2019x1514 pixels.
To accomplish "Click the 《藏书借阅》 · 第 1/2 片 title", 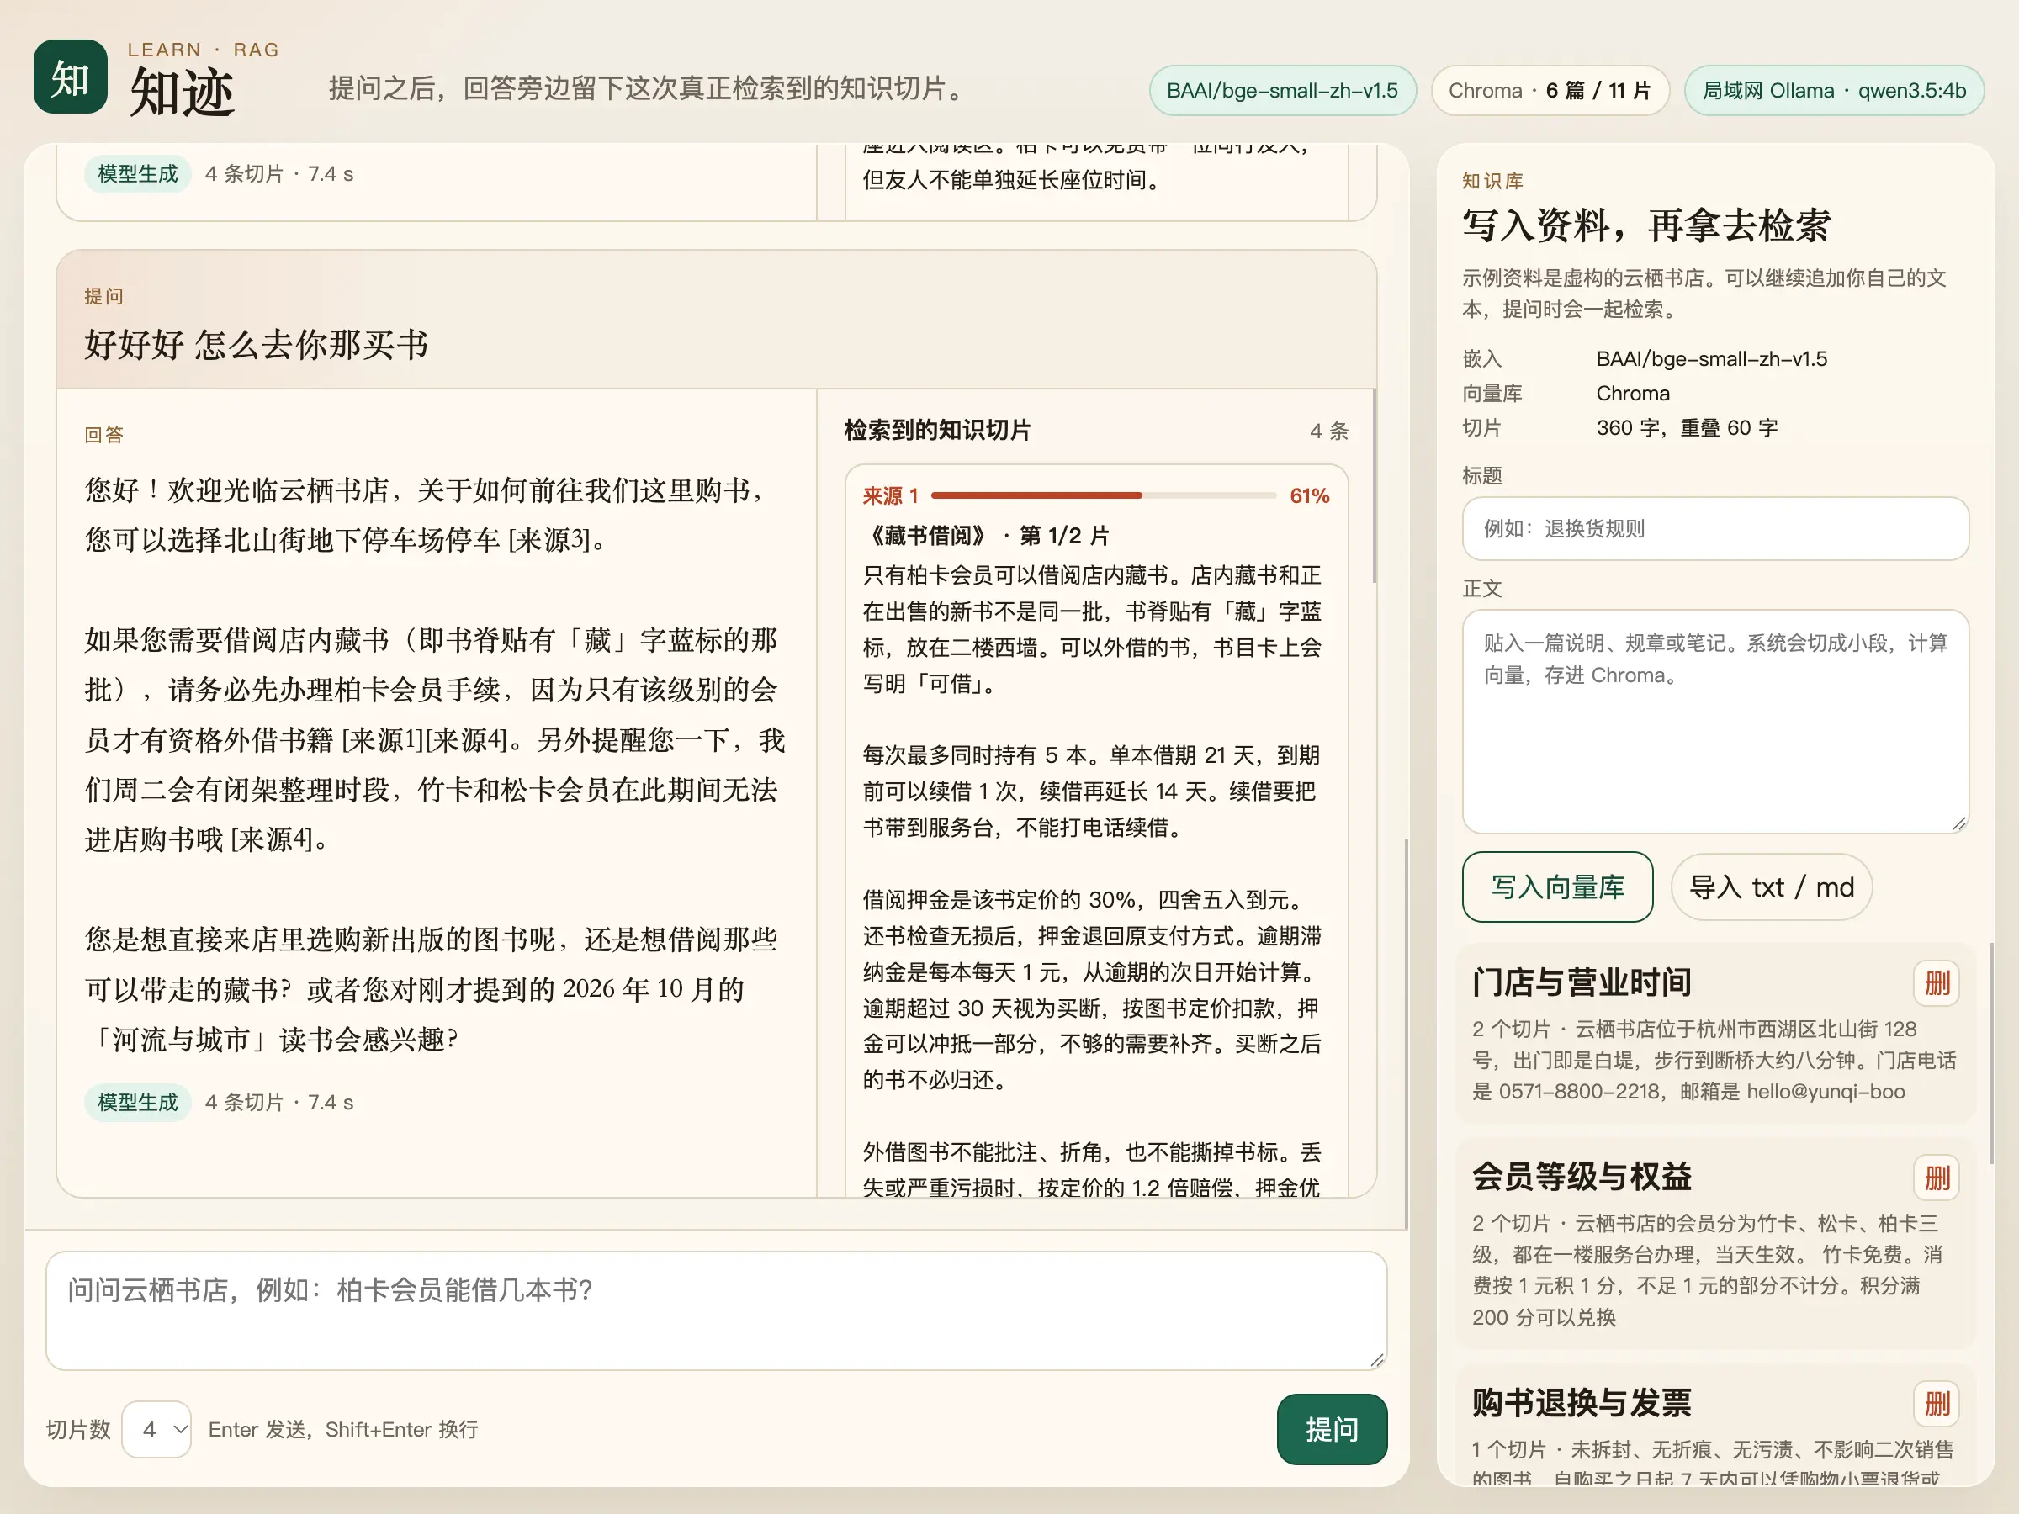I will click(986, 536).
